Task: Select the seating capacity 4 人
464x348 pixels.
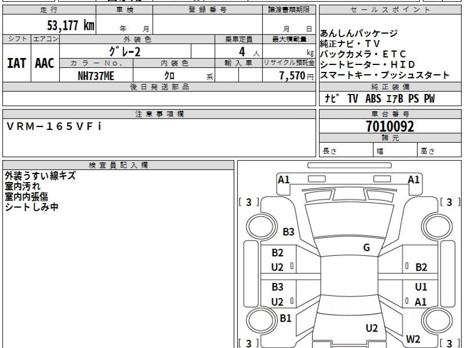Action: click(x=249, y=51)
